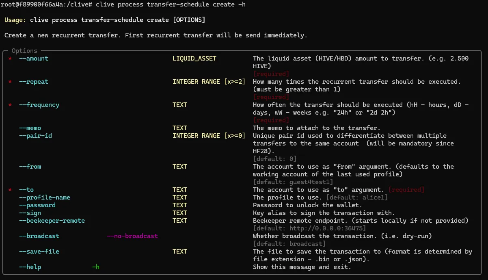Screen dimensions: 488x280
Task: Click the Options section heading
Action: tap(24, 51)
